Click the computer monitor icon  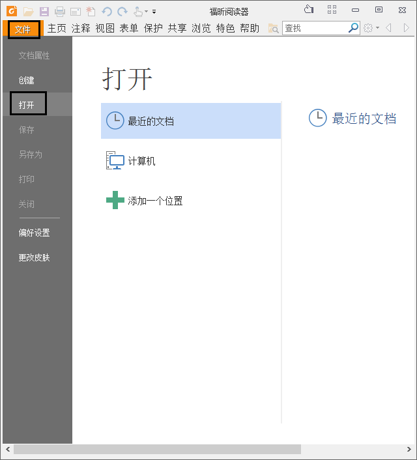pos(115,161)
